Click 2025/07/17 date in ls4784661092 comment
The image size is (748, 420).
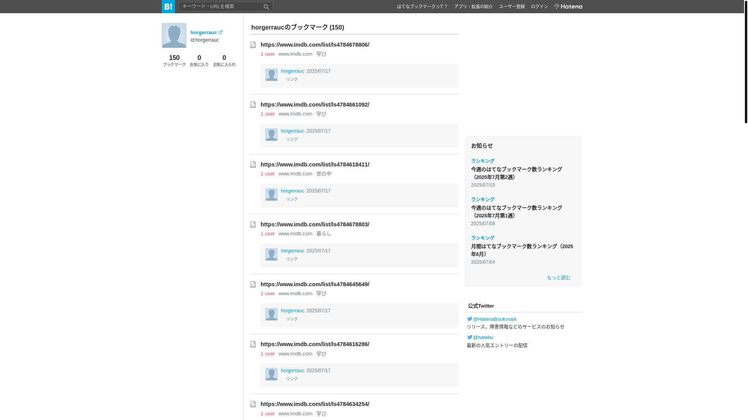pos(319,131)
